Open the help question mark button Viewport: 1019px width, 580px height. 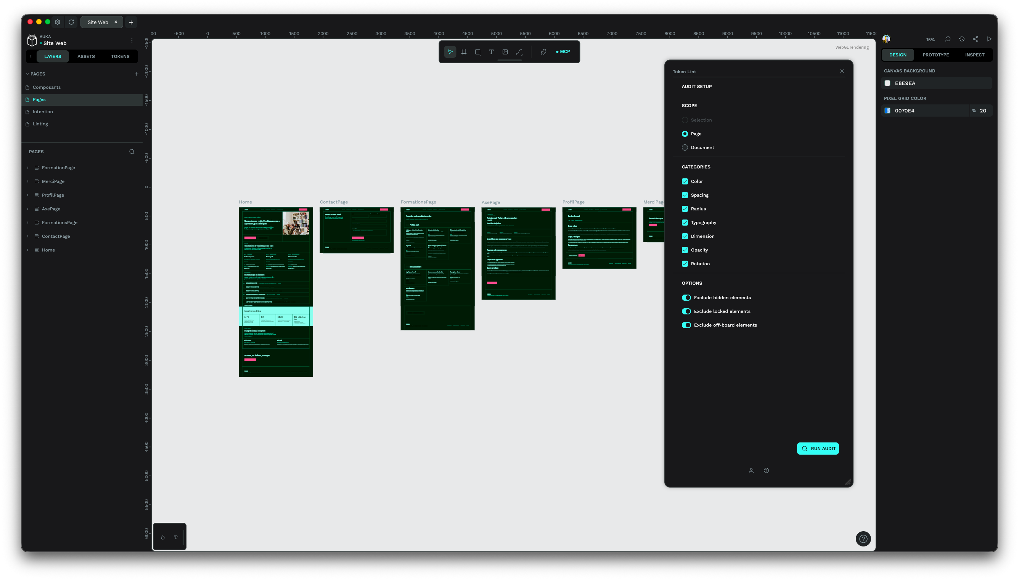863,539
